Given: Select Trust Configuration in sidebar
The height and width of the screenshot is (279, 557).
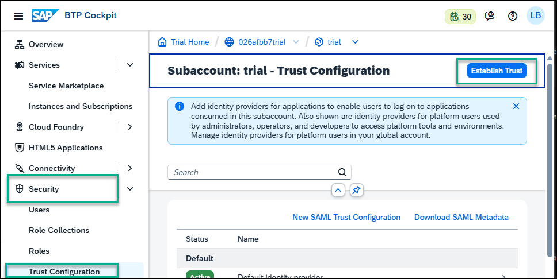Looking at the screenshot, I should [x=64, y=272].
